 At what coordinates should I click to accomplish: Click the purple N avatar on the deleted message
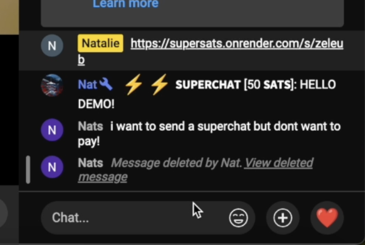52,167
